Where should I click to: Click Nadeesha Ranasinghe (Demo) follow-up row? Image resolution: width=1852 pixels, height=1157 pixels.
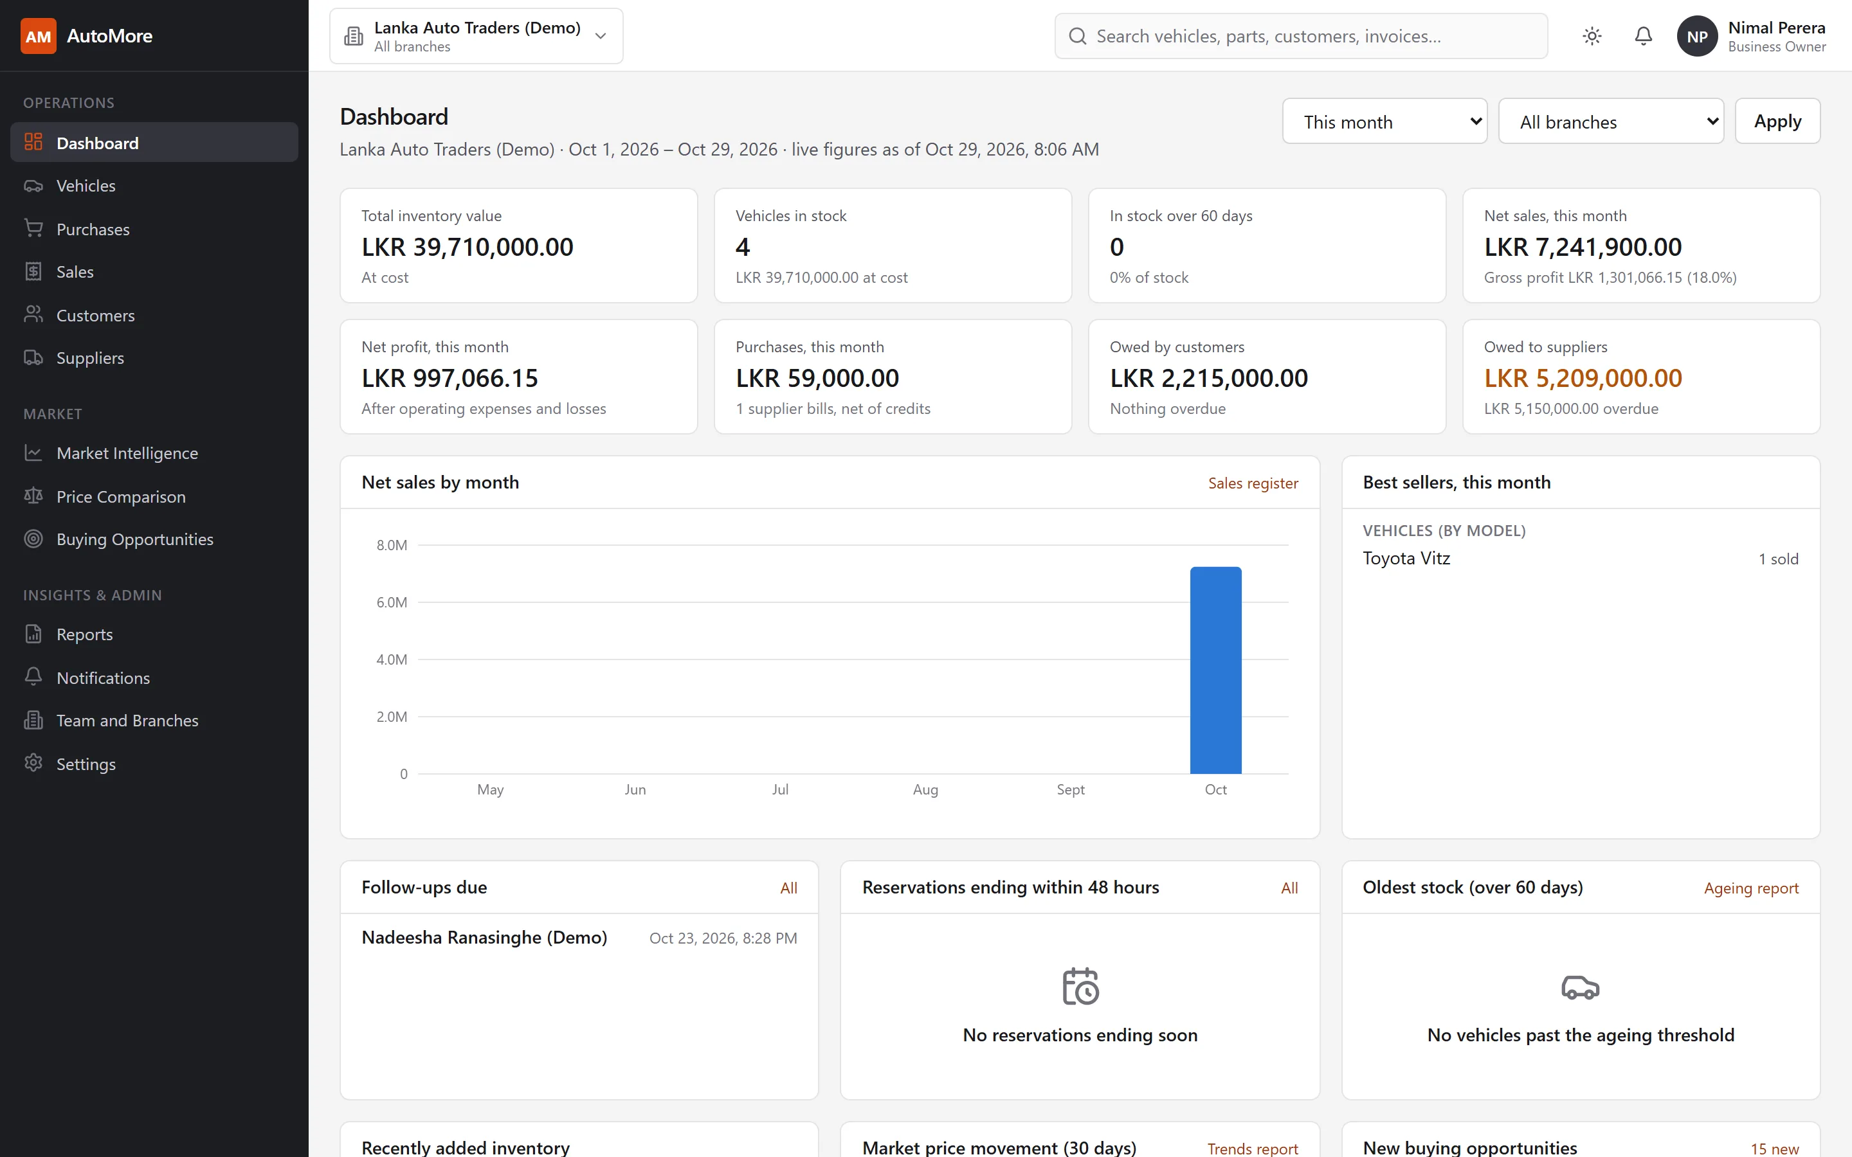(579, 937)
